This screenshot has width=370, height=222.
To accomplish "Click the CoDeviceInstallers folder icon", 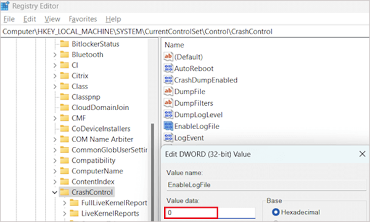I will click(64, 129).
